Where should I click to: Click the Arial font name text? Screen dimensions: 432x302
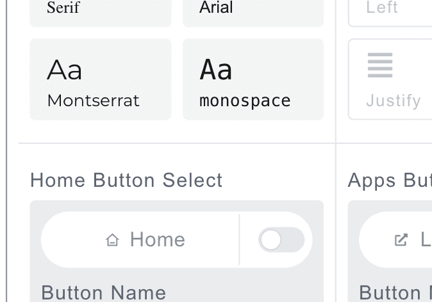216,8
